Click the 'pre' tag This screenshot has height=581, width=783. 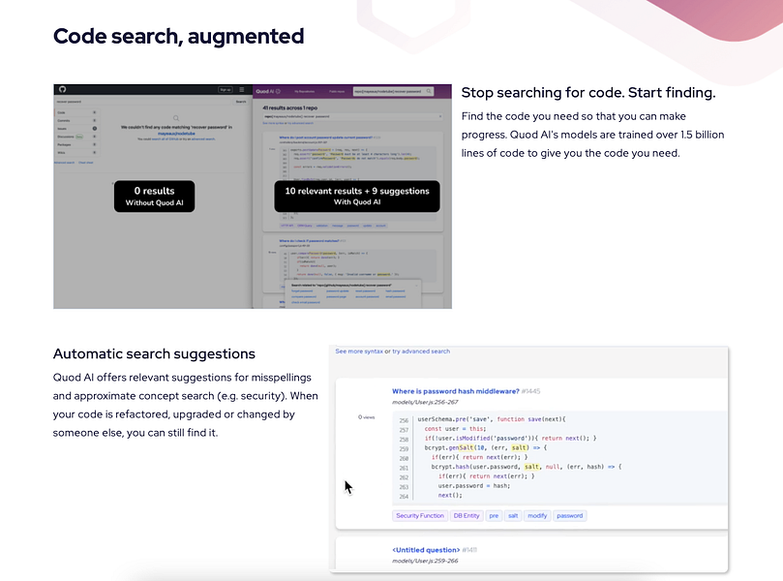click(494, 515)
